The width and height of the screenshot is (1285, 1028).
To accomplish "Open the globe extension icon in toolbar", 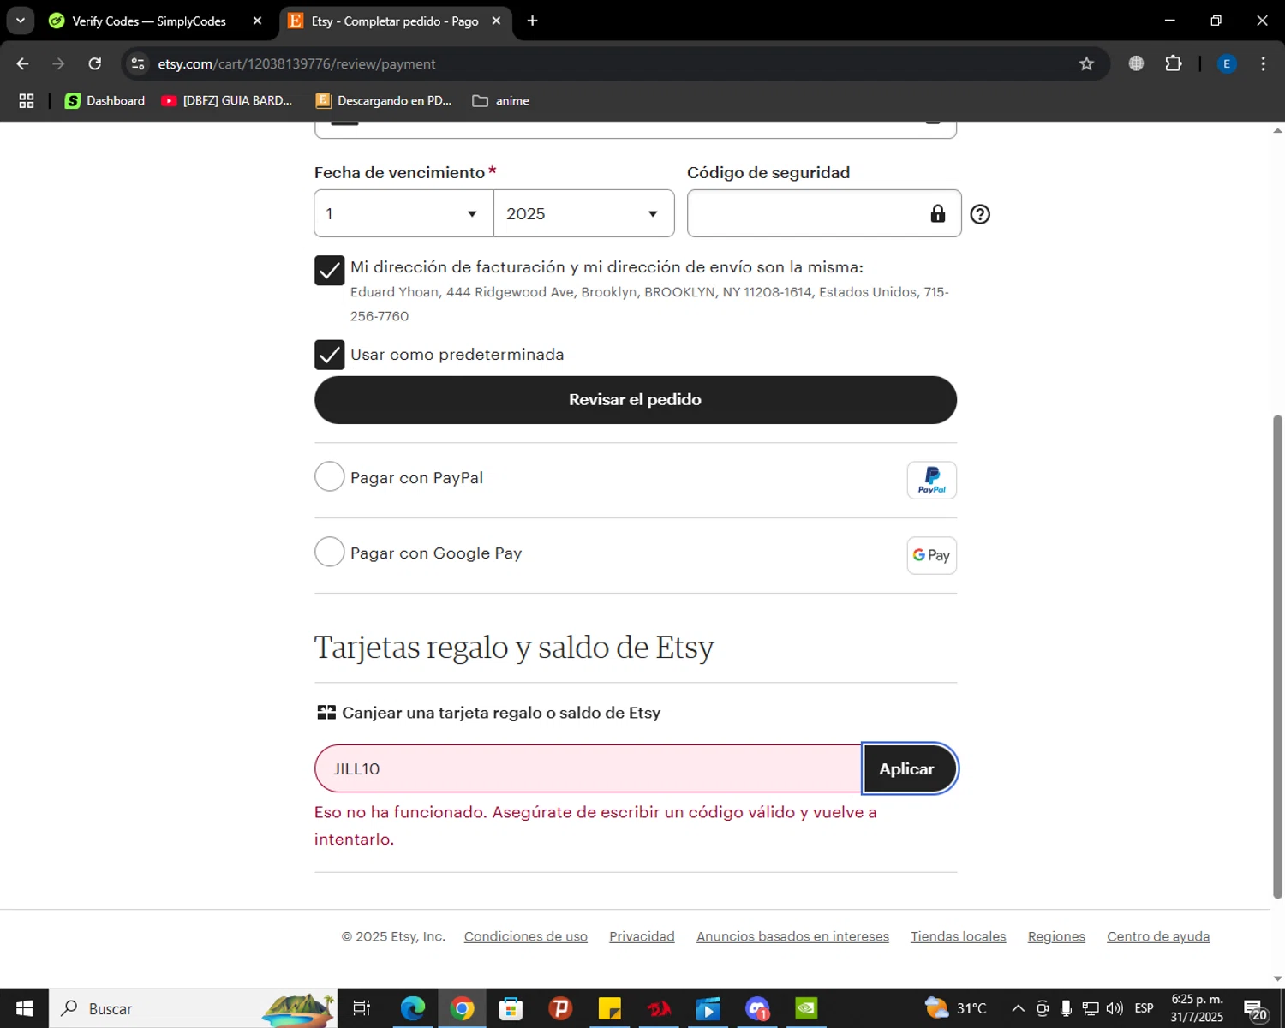I will pos(1136,63).
